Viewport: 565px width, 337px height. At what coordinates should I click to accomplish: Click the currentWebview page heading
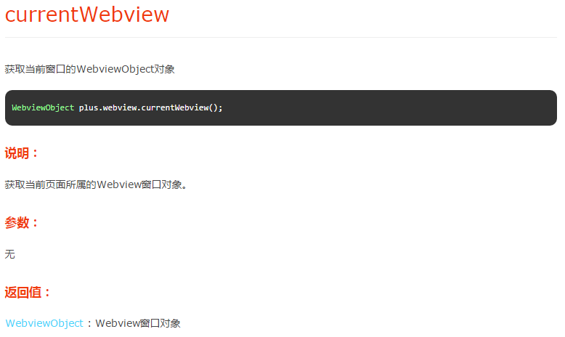click(x=87, y=15)
